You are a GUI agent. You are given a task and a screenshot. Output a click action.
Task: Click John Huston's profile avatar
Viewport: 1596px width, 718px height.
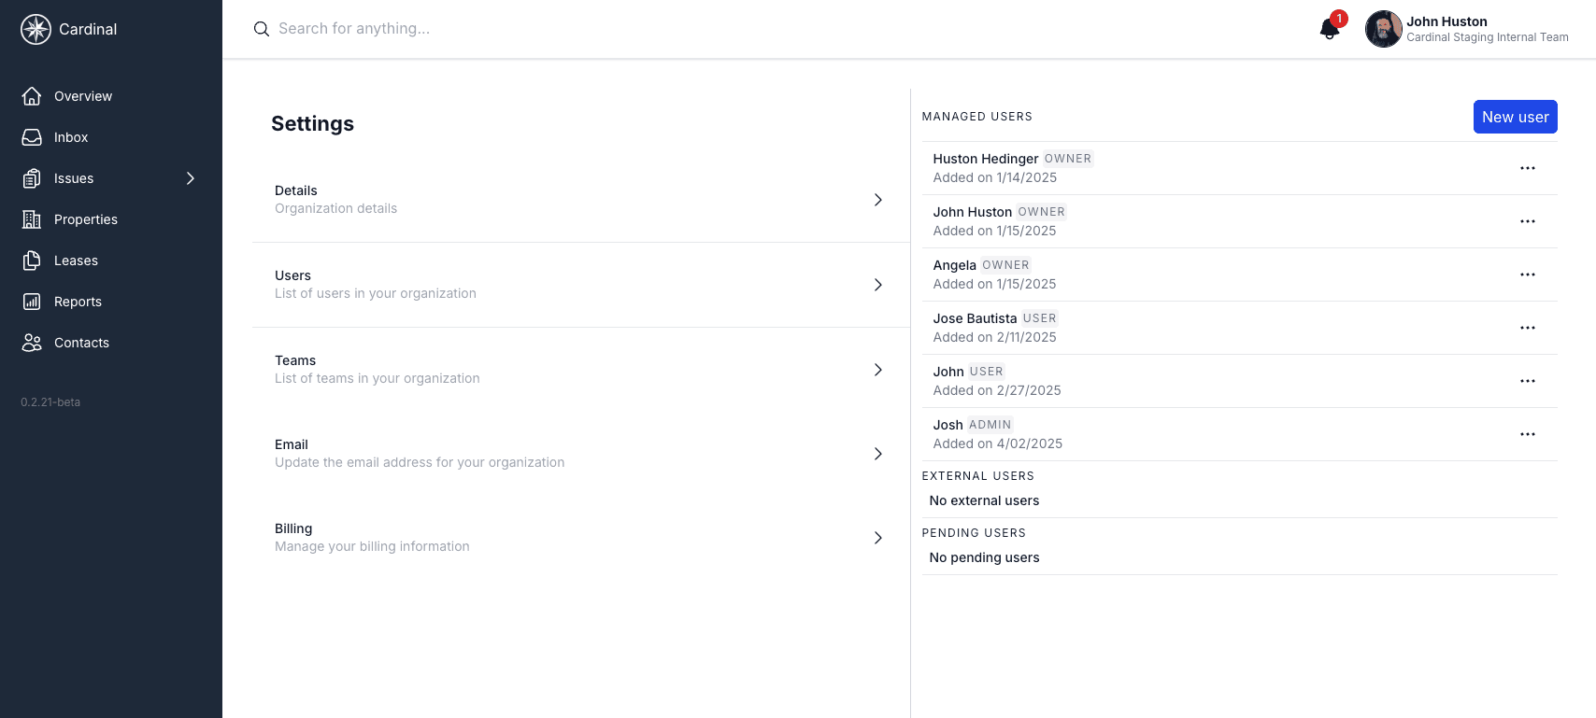point(1383,29)
